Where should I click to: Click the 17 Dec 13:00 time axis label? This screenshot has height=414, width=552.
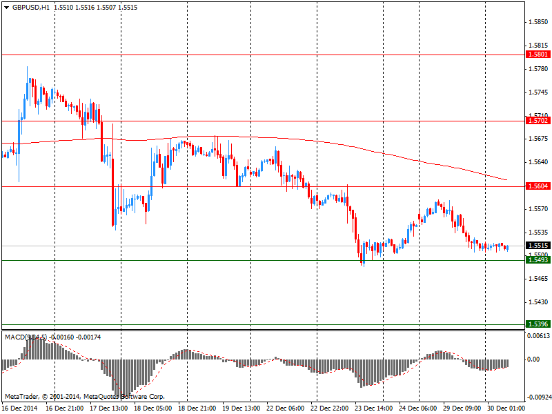pyautogui.click(x=109, y=408)
